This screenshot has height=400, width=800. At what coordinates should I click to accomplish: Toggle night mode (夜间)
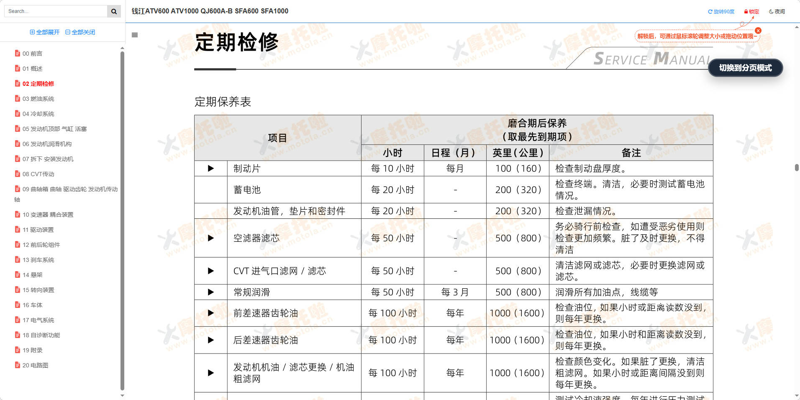[777, 12]
